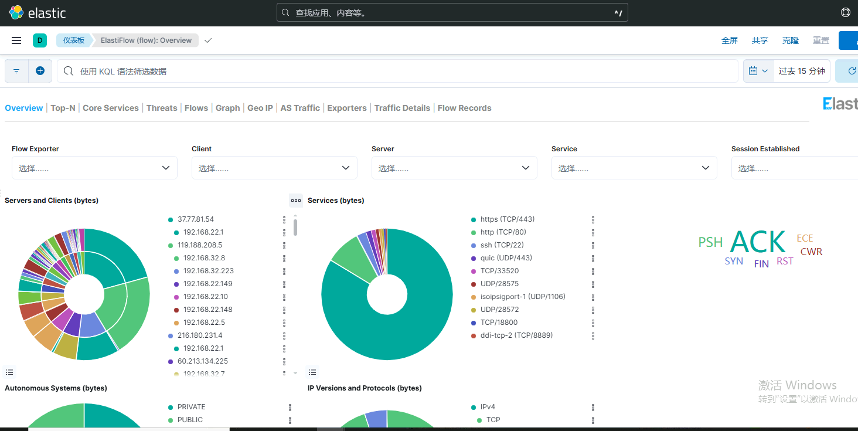Open the Threats tab

click(162, 108)
